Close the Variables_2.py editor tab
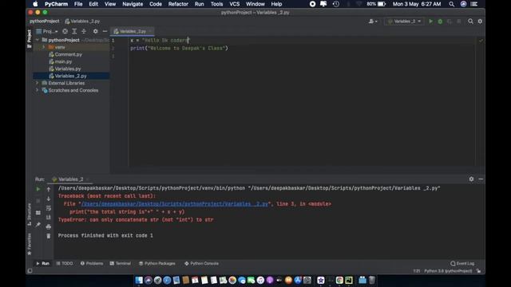511x287 pixels. coord(151,31)
